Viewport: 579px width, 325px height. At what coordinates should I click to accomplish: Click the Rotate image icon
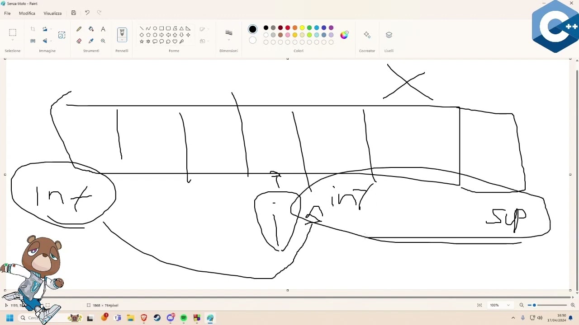coord(45,29)
